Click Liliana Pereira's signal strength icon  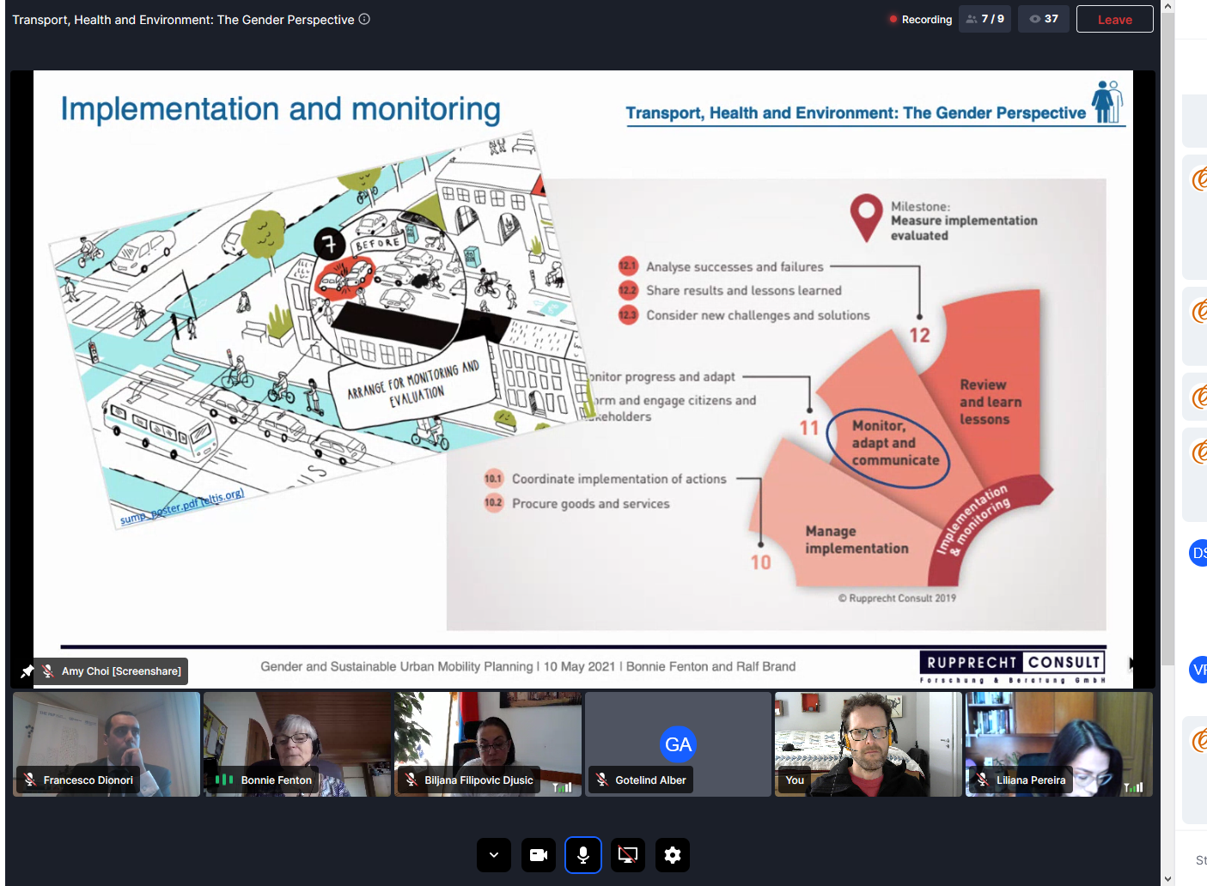point(1134,786)
